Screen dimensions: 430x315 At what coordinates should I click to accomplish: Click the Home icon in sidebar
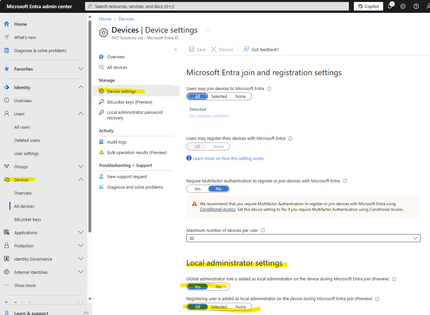click(7, 24)
